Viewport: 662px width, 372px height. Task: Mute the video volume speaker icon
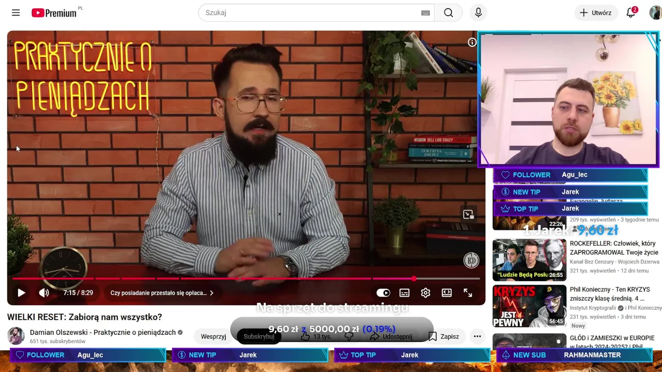[44, 293]
